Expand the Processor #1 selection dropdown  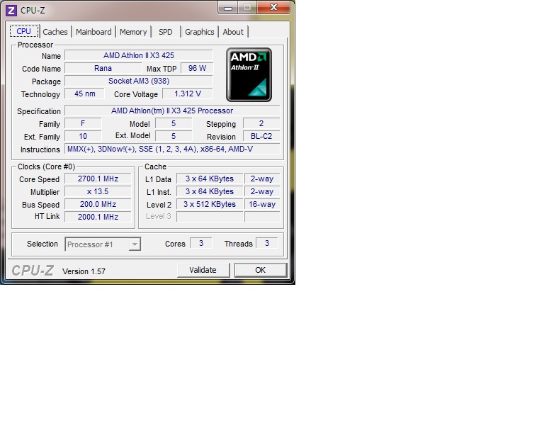point(135,244)
